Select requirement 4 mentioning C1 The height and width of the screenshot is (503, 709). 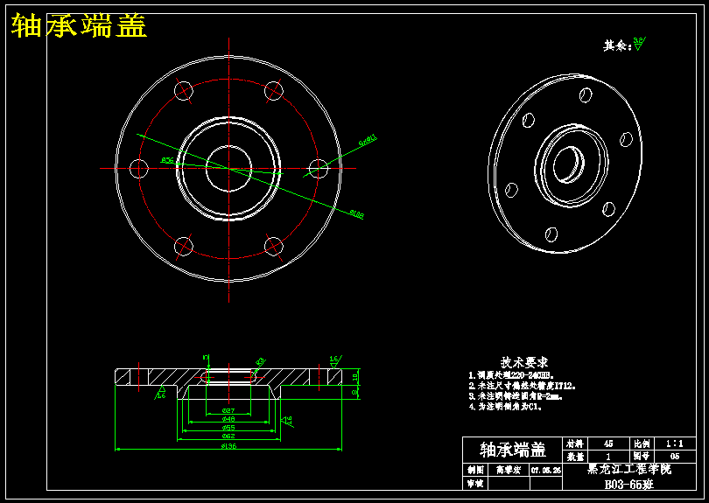point(505,407)
